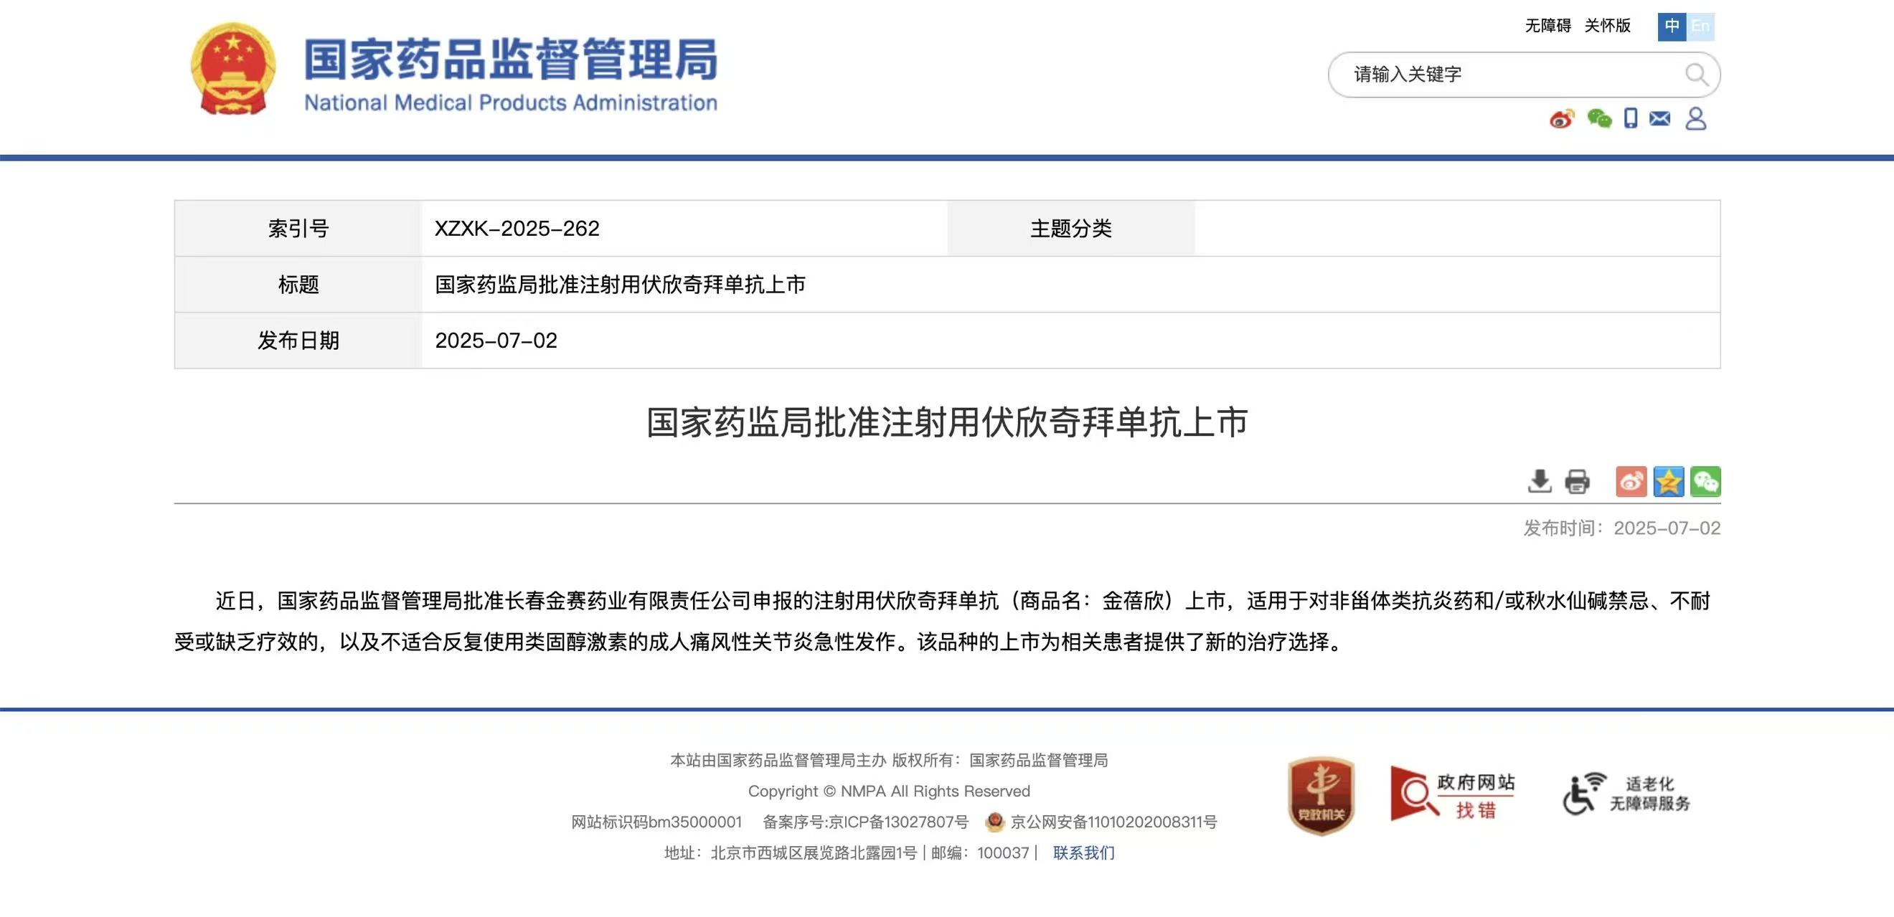1894x917 pixels.
Task: Click 国家药监局批准注射用伏欣奇拜单抗上市 in the 标题 row
Action: coord(620,285)
